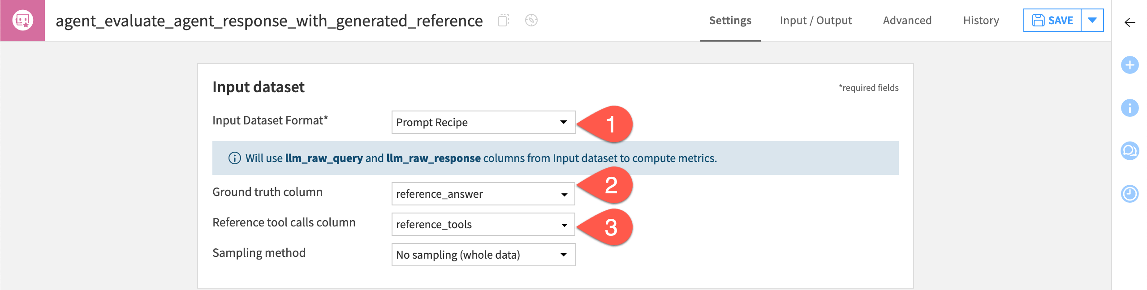
Task: Click the pink evaluation recipe icon
Action: point(22,20)
